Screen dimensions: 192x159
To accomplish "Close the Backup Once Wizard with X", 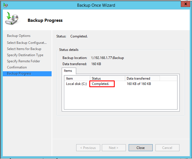I will (185, 4).
